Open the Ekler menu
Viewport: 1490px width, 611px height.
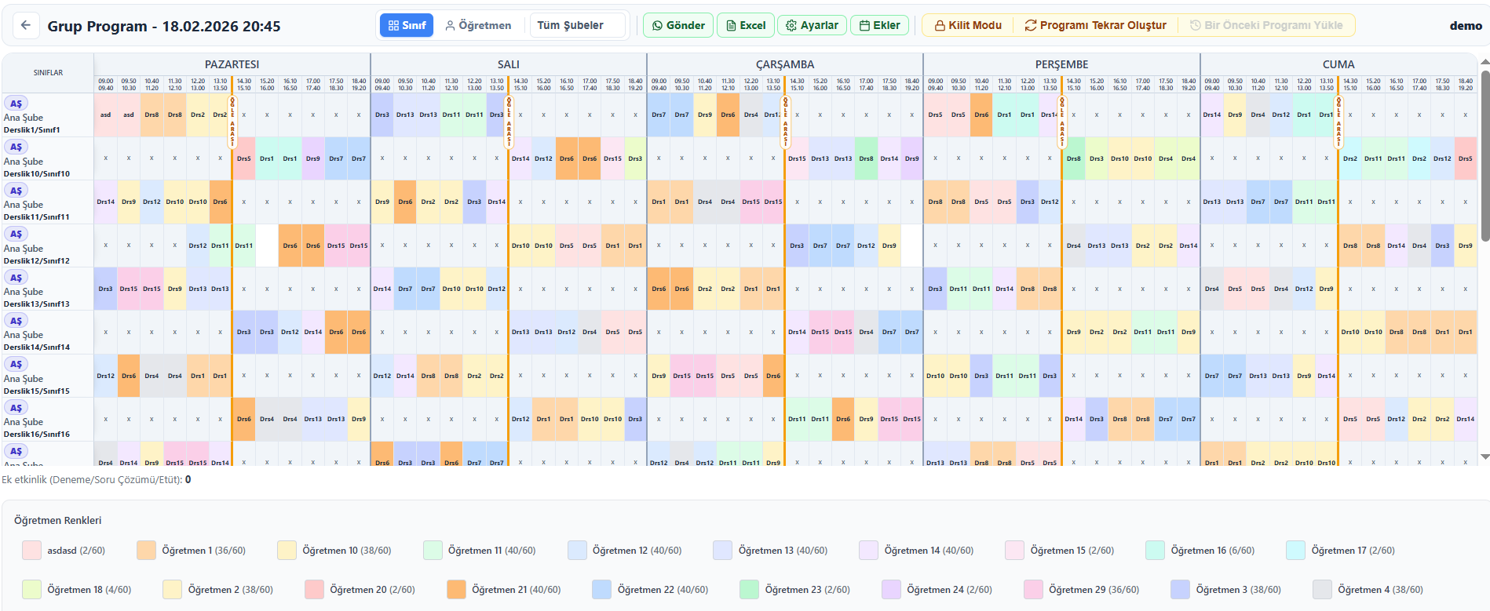pyautogui.click(x=879, y=25)
